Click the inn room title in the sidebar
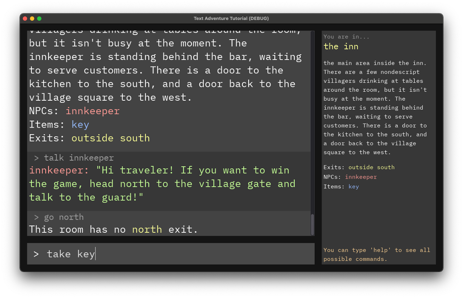 pyautogui.click(x=341, y=46)
